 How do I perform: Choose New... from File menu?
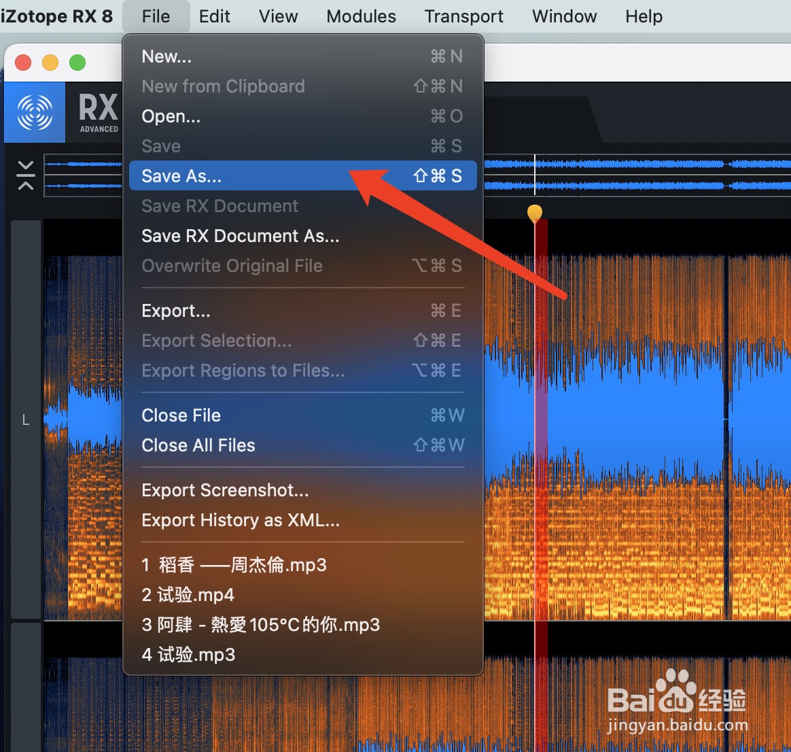tap(302, 56)
